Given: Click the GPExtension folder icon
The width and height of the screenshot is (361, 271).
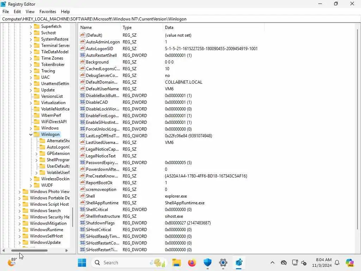Looking at the screenshot, I should [x=42, y=153].
